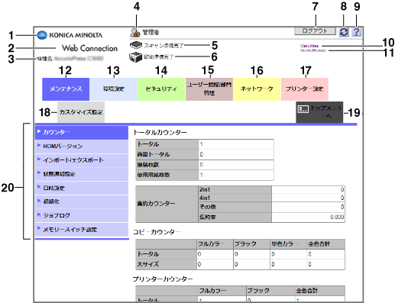Open help with the question mark icon

[357, 32]
